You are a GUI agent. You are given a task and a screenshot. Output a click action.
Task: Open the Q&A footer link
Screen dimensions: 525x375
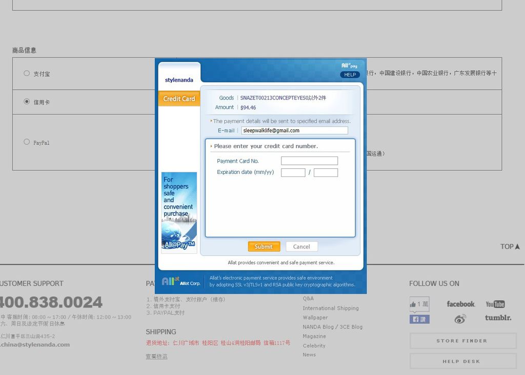[x=308, y=298]
